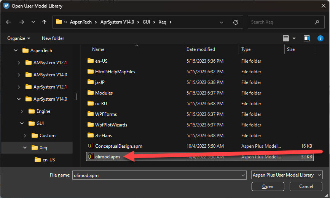Viewport: 330px width, 199px height.
Task: Create a New folder
Action: tap(53, 38)
